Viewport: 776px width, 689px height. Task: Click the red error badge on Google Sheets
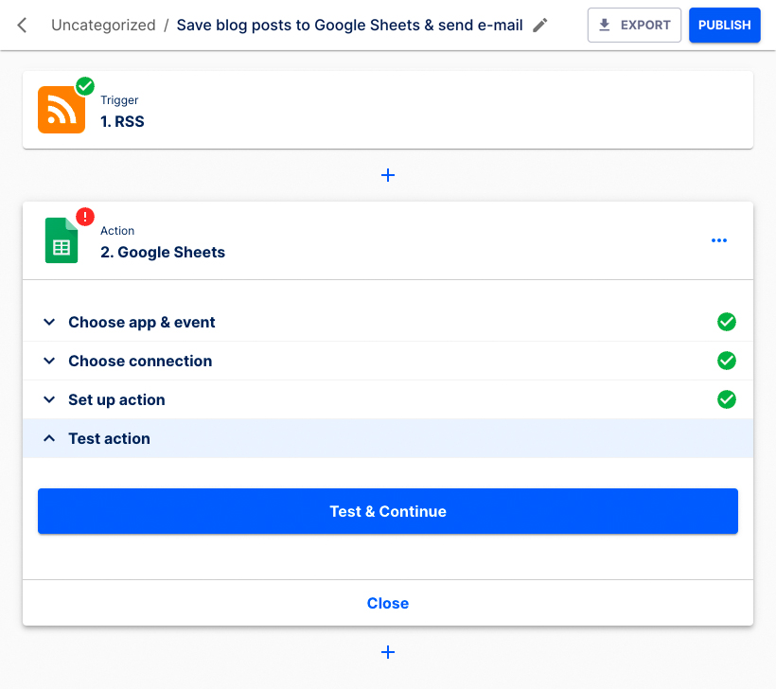tap(84, 217)
